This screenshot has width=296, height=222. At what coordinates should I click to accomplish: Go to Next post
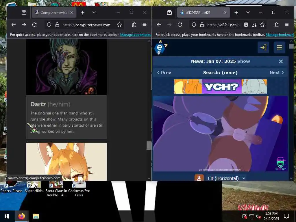coord(277,73)
